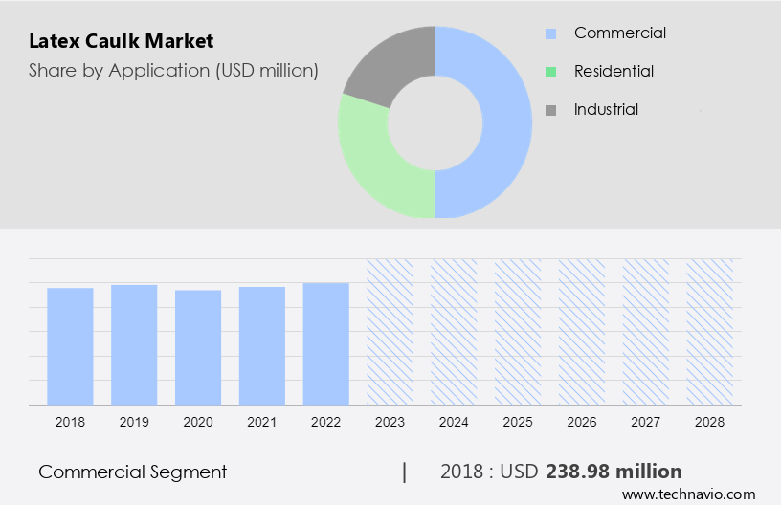Select the 2020 bar in the chart
Viewport: 781px width, 505px height.
point(198,346)
